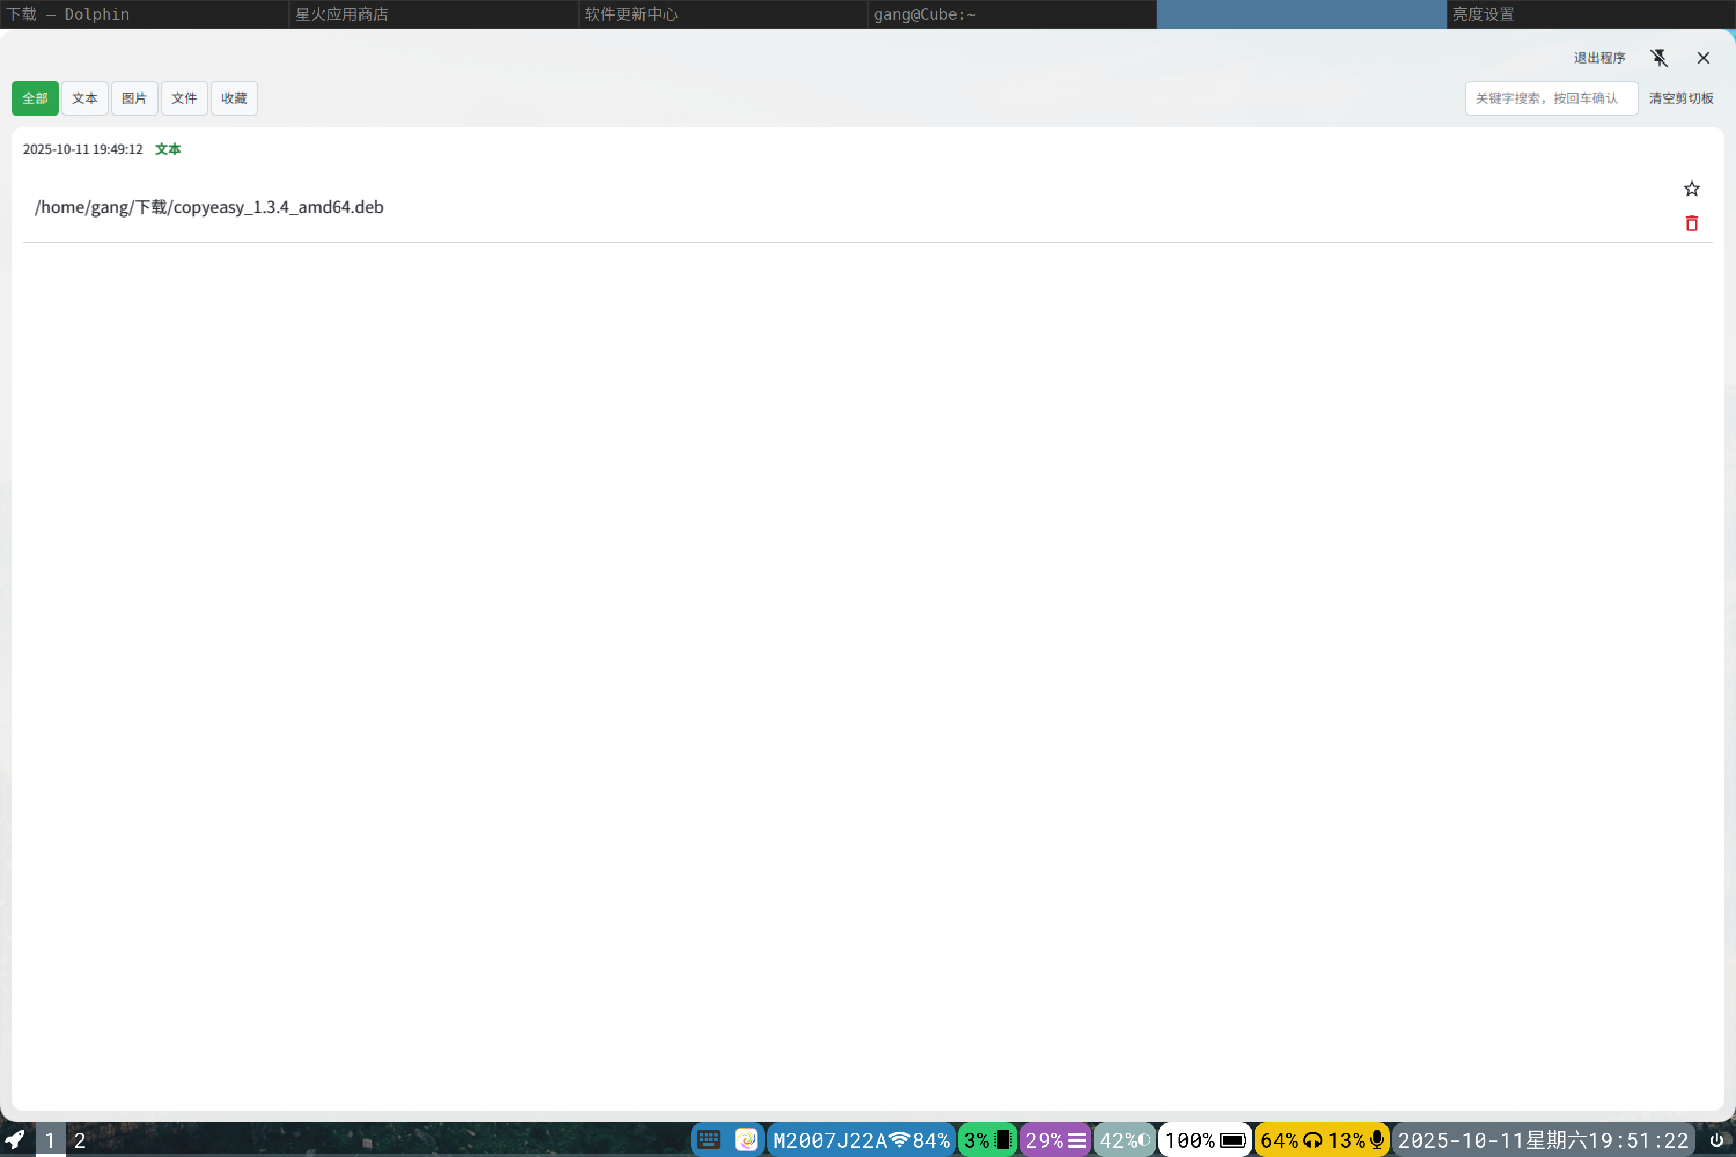Click the 13% microphone indicator
The image size is (1736, 1157).
tap(1356, 1140)
